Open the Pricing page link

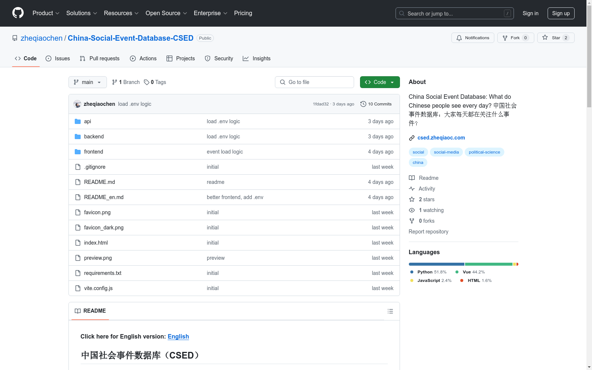coord(243,13)
